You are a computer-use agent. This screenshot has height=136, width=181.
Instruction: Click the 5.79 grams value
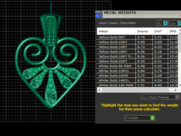tap(141, 37)
